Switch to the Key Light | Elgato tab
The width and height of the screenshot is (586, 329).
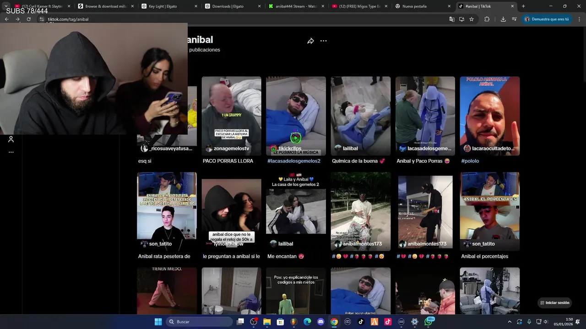click(168, 6)
